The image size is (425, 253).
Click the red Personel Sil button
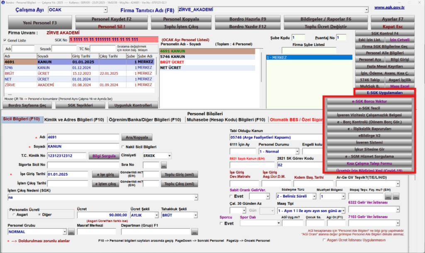(x=111, y=26)
